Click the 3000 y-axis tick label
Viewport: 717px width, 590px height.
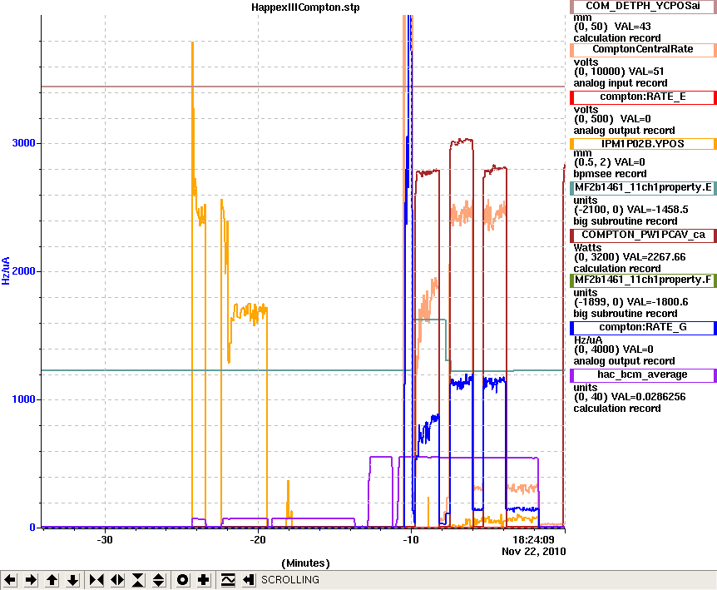click(24, 143)
